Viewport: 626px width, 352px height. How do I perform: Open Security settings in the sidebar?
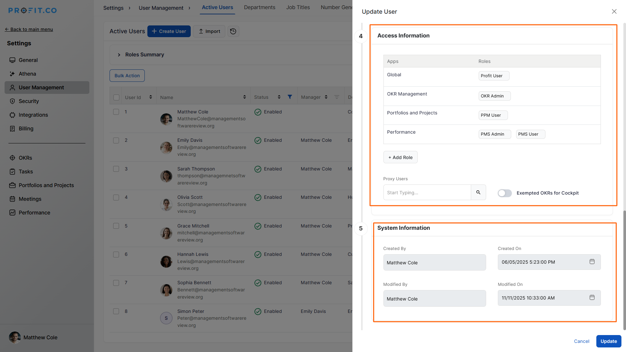pos(29,101)
